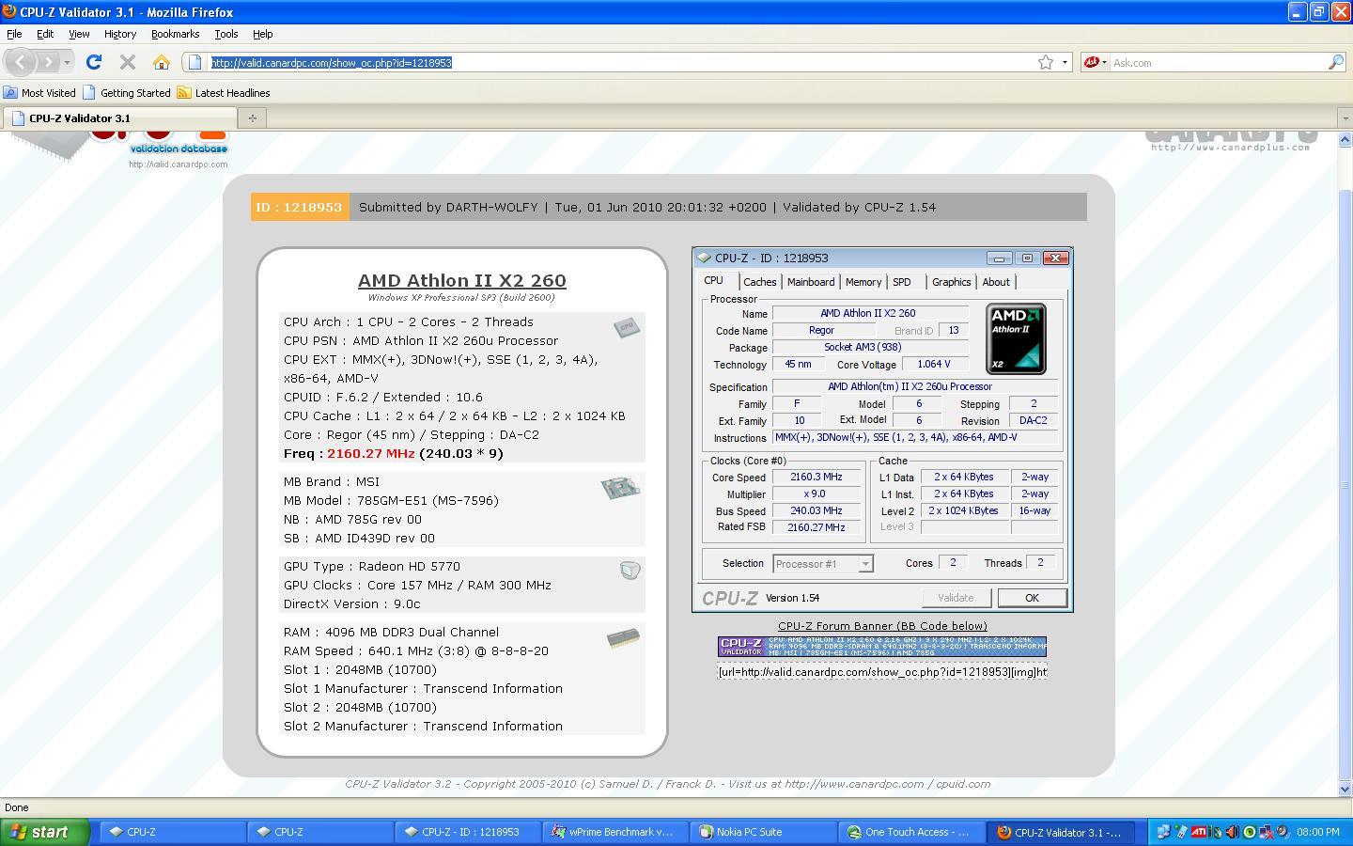Click the motherboard icon beside MB Brand
This screenshot has height=846, width=1353.
pos(620,488)
